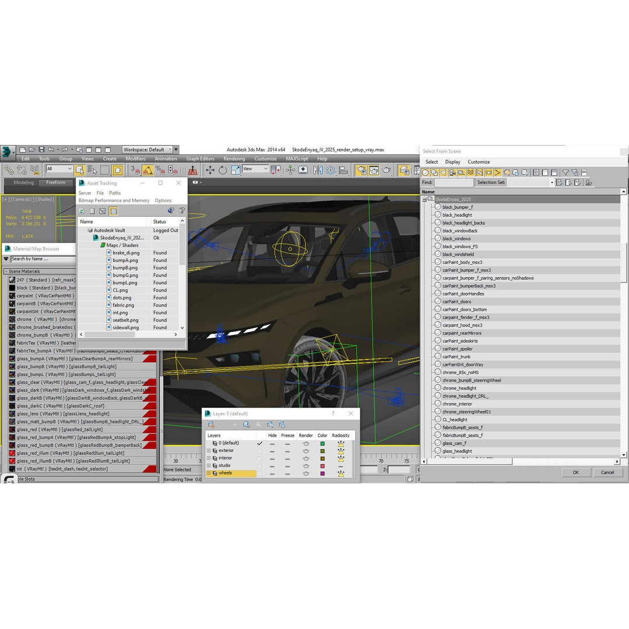The height and width of the screenshot is (629, 629).
Task: Toggle Display Shapes filter in Select From Scene
Action: pos(434,172)
